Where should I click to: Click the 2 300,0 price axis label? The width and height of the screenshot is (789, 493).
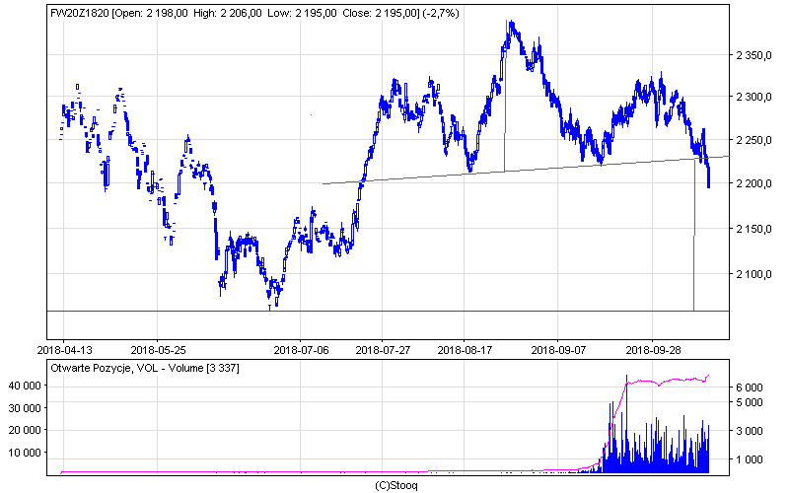(x=753, y=97)
